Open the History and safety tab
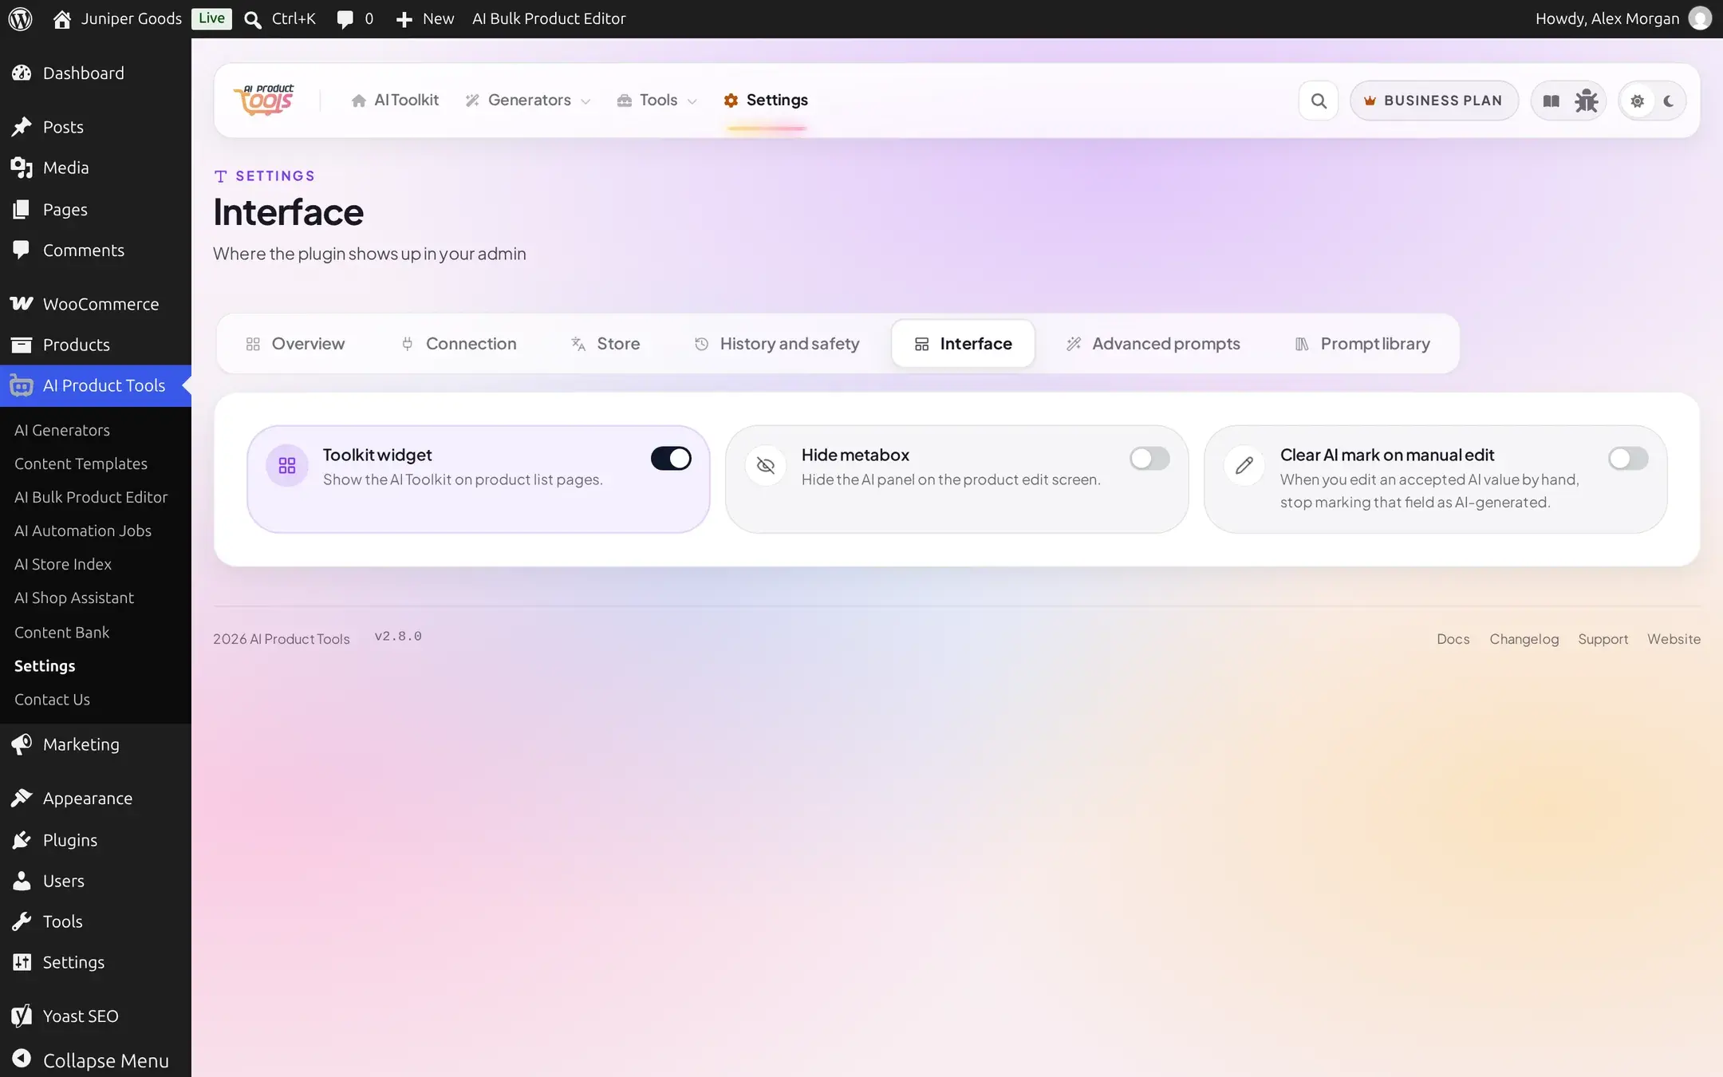This screenshot has width=1723, height=1077. (776, 344)
